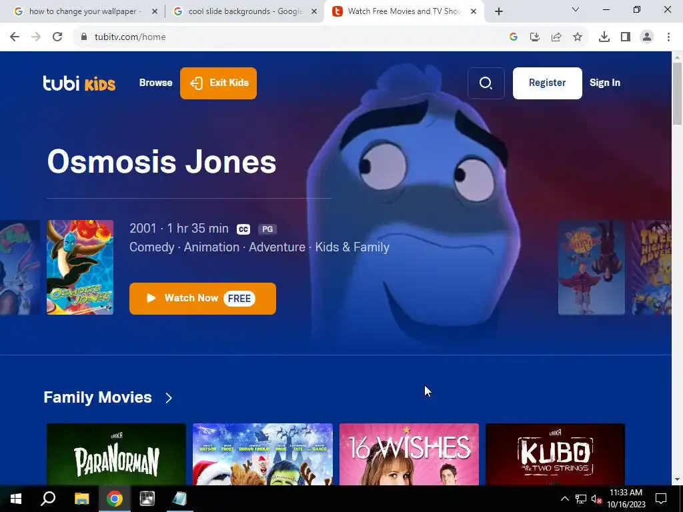Click the CC closed captions badge
Viewport: 683px width, 512px height.
[x=243, y=229]
